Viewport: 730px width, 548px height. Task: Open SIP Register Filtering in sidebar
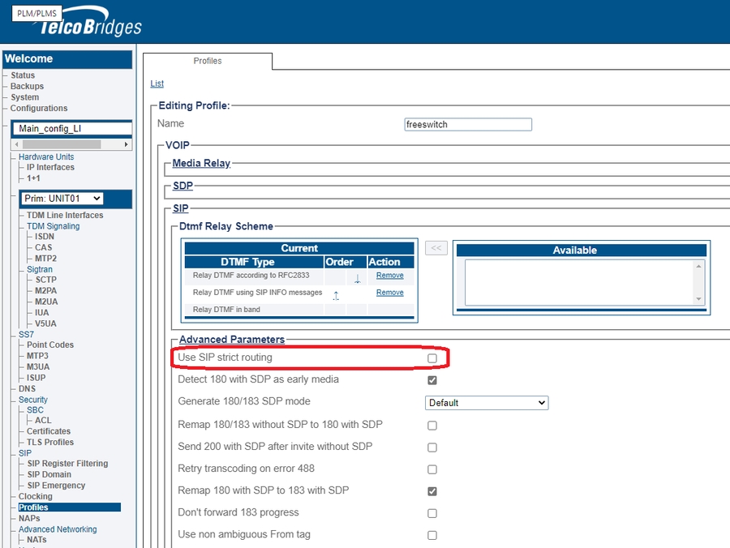pos(67,464)
